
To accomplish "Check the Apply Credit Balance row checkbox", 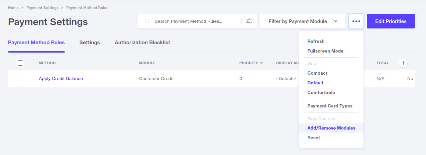I will (20, 78).
